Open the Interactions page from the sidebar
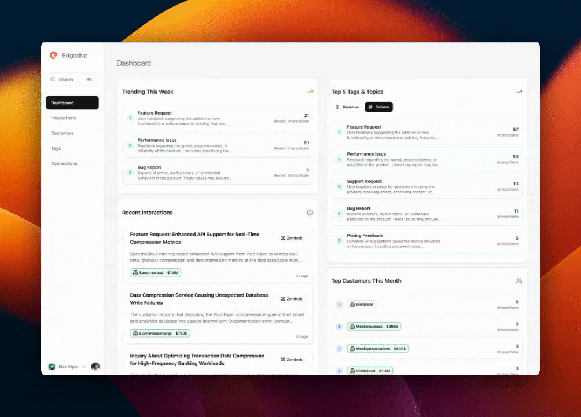 point(63,118)
